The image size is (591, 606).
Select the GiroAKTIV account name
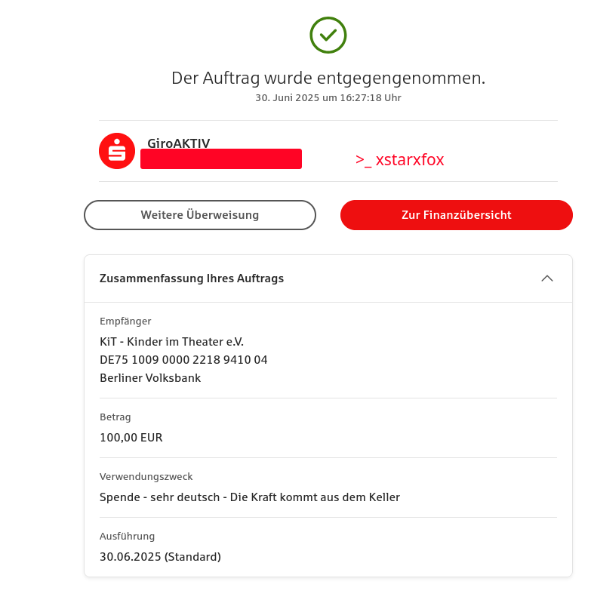coord(178,143)
